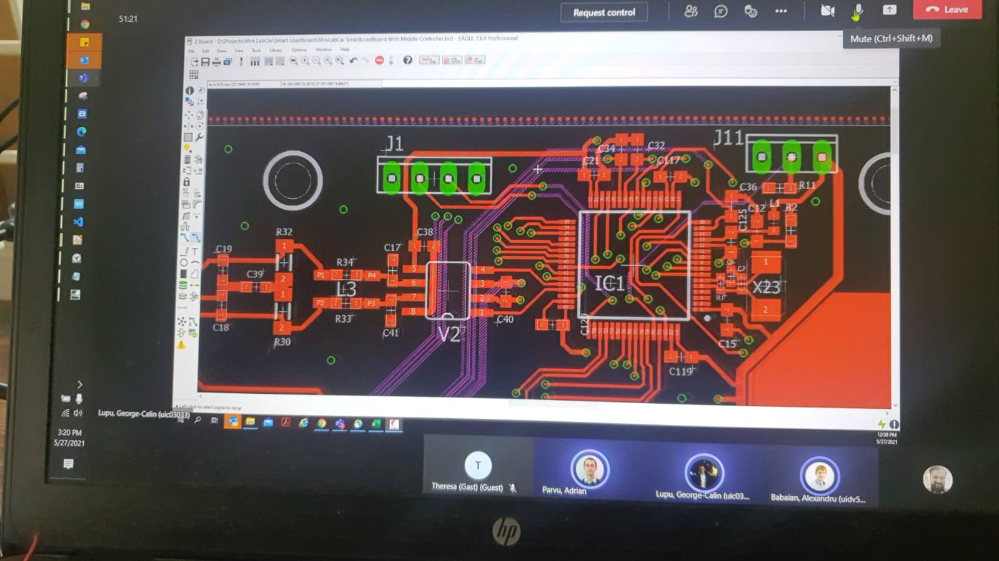Open the Options menu in EAGLE

pos(299,50)
